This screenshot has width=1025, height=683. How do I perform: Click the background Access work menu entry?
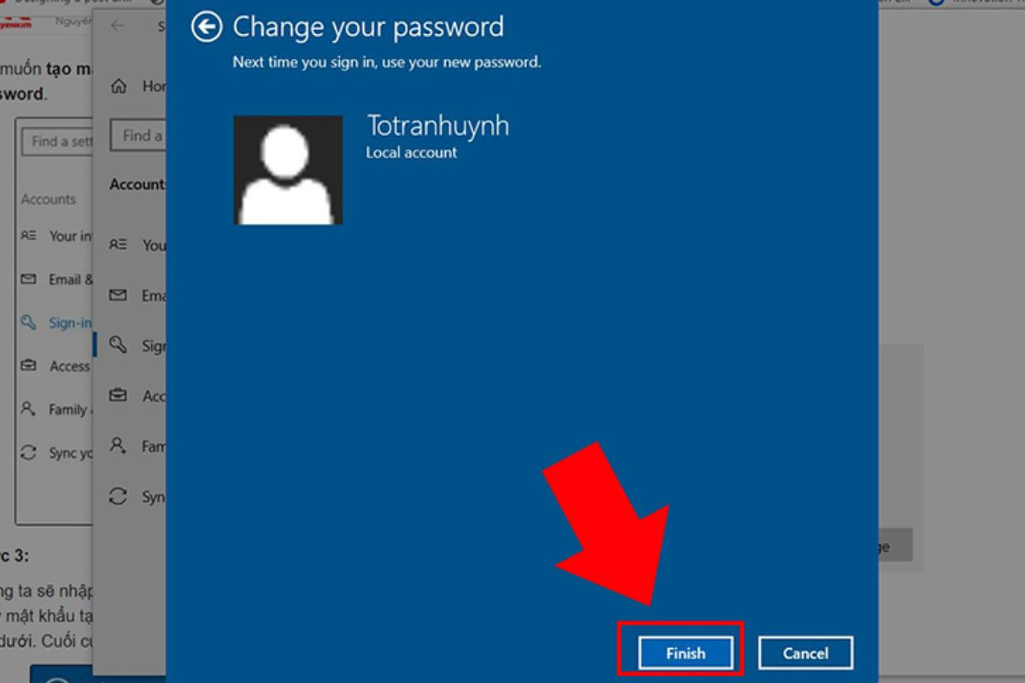pyautogui.click(x=69, y=366)
